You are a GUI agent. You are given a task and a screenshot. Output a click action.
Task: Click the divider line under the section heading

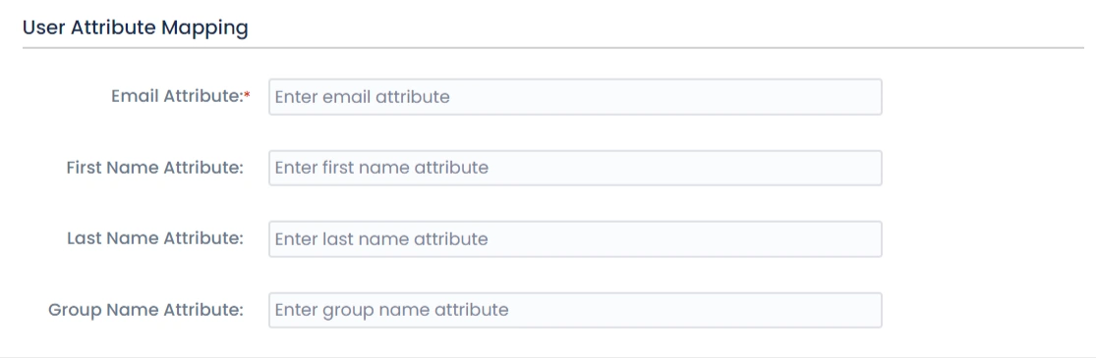click(x=552, y=48)
